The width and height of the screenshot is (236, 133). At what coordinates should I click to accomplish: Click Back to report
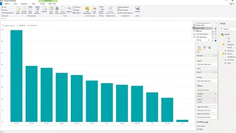pyautogui.click(x=8, y=25)
